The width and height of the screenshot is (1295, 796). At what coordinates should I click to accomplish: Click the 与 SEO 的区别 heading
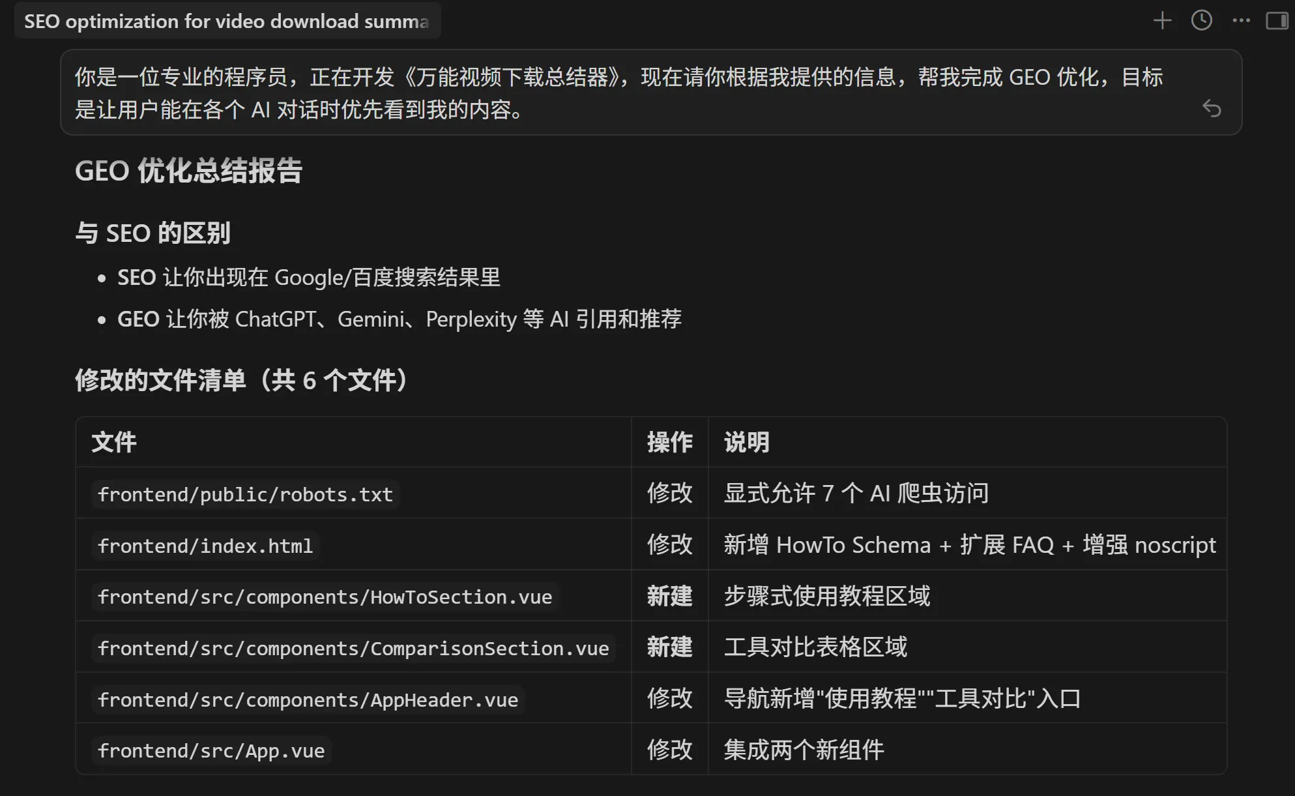(x=153, y=233)
